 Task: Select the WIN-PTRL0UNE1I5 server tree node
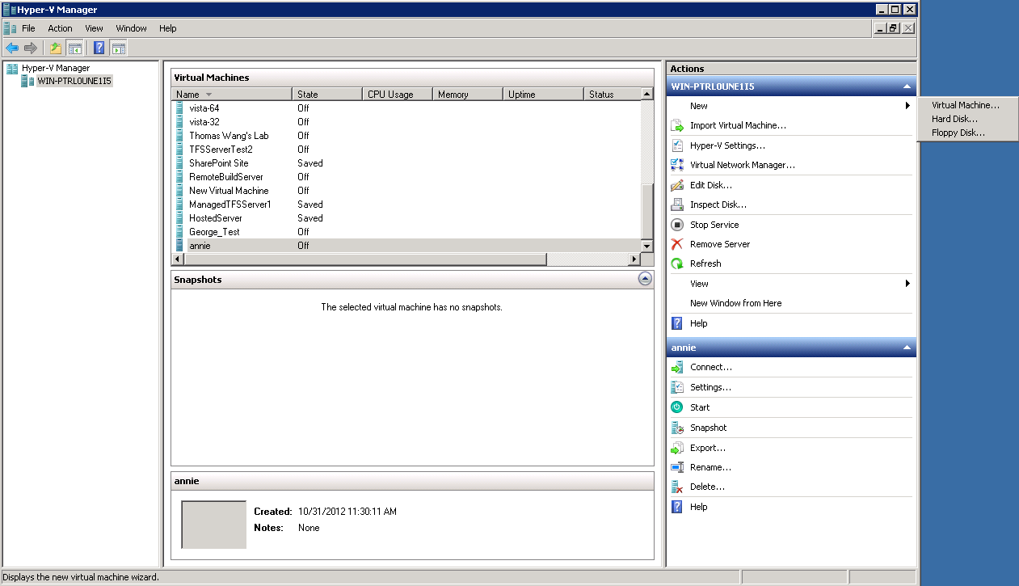74,81
